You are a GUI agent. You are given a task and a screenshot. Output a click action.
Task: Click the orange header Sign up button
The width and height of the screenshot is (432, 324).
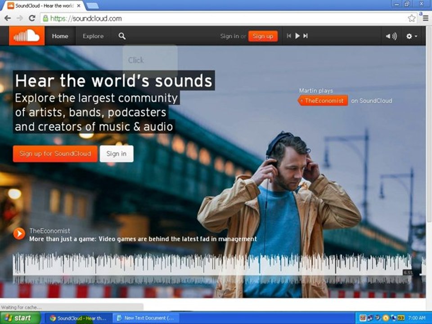[x=263, y=36]
